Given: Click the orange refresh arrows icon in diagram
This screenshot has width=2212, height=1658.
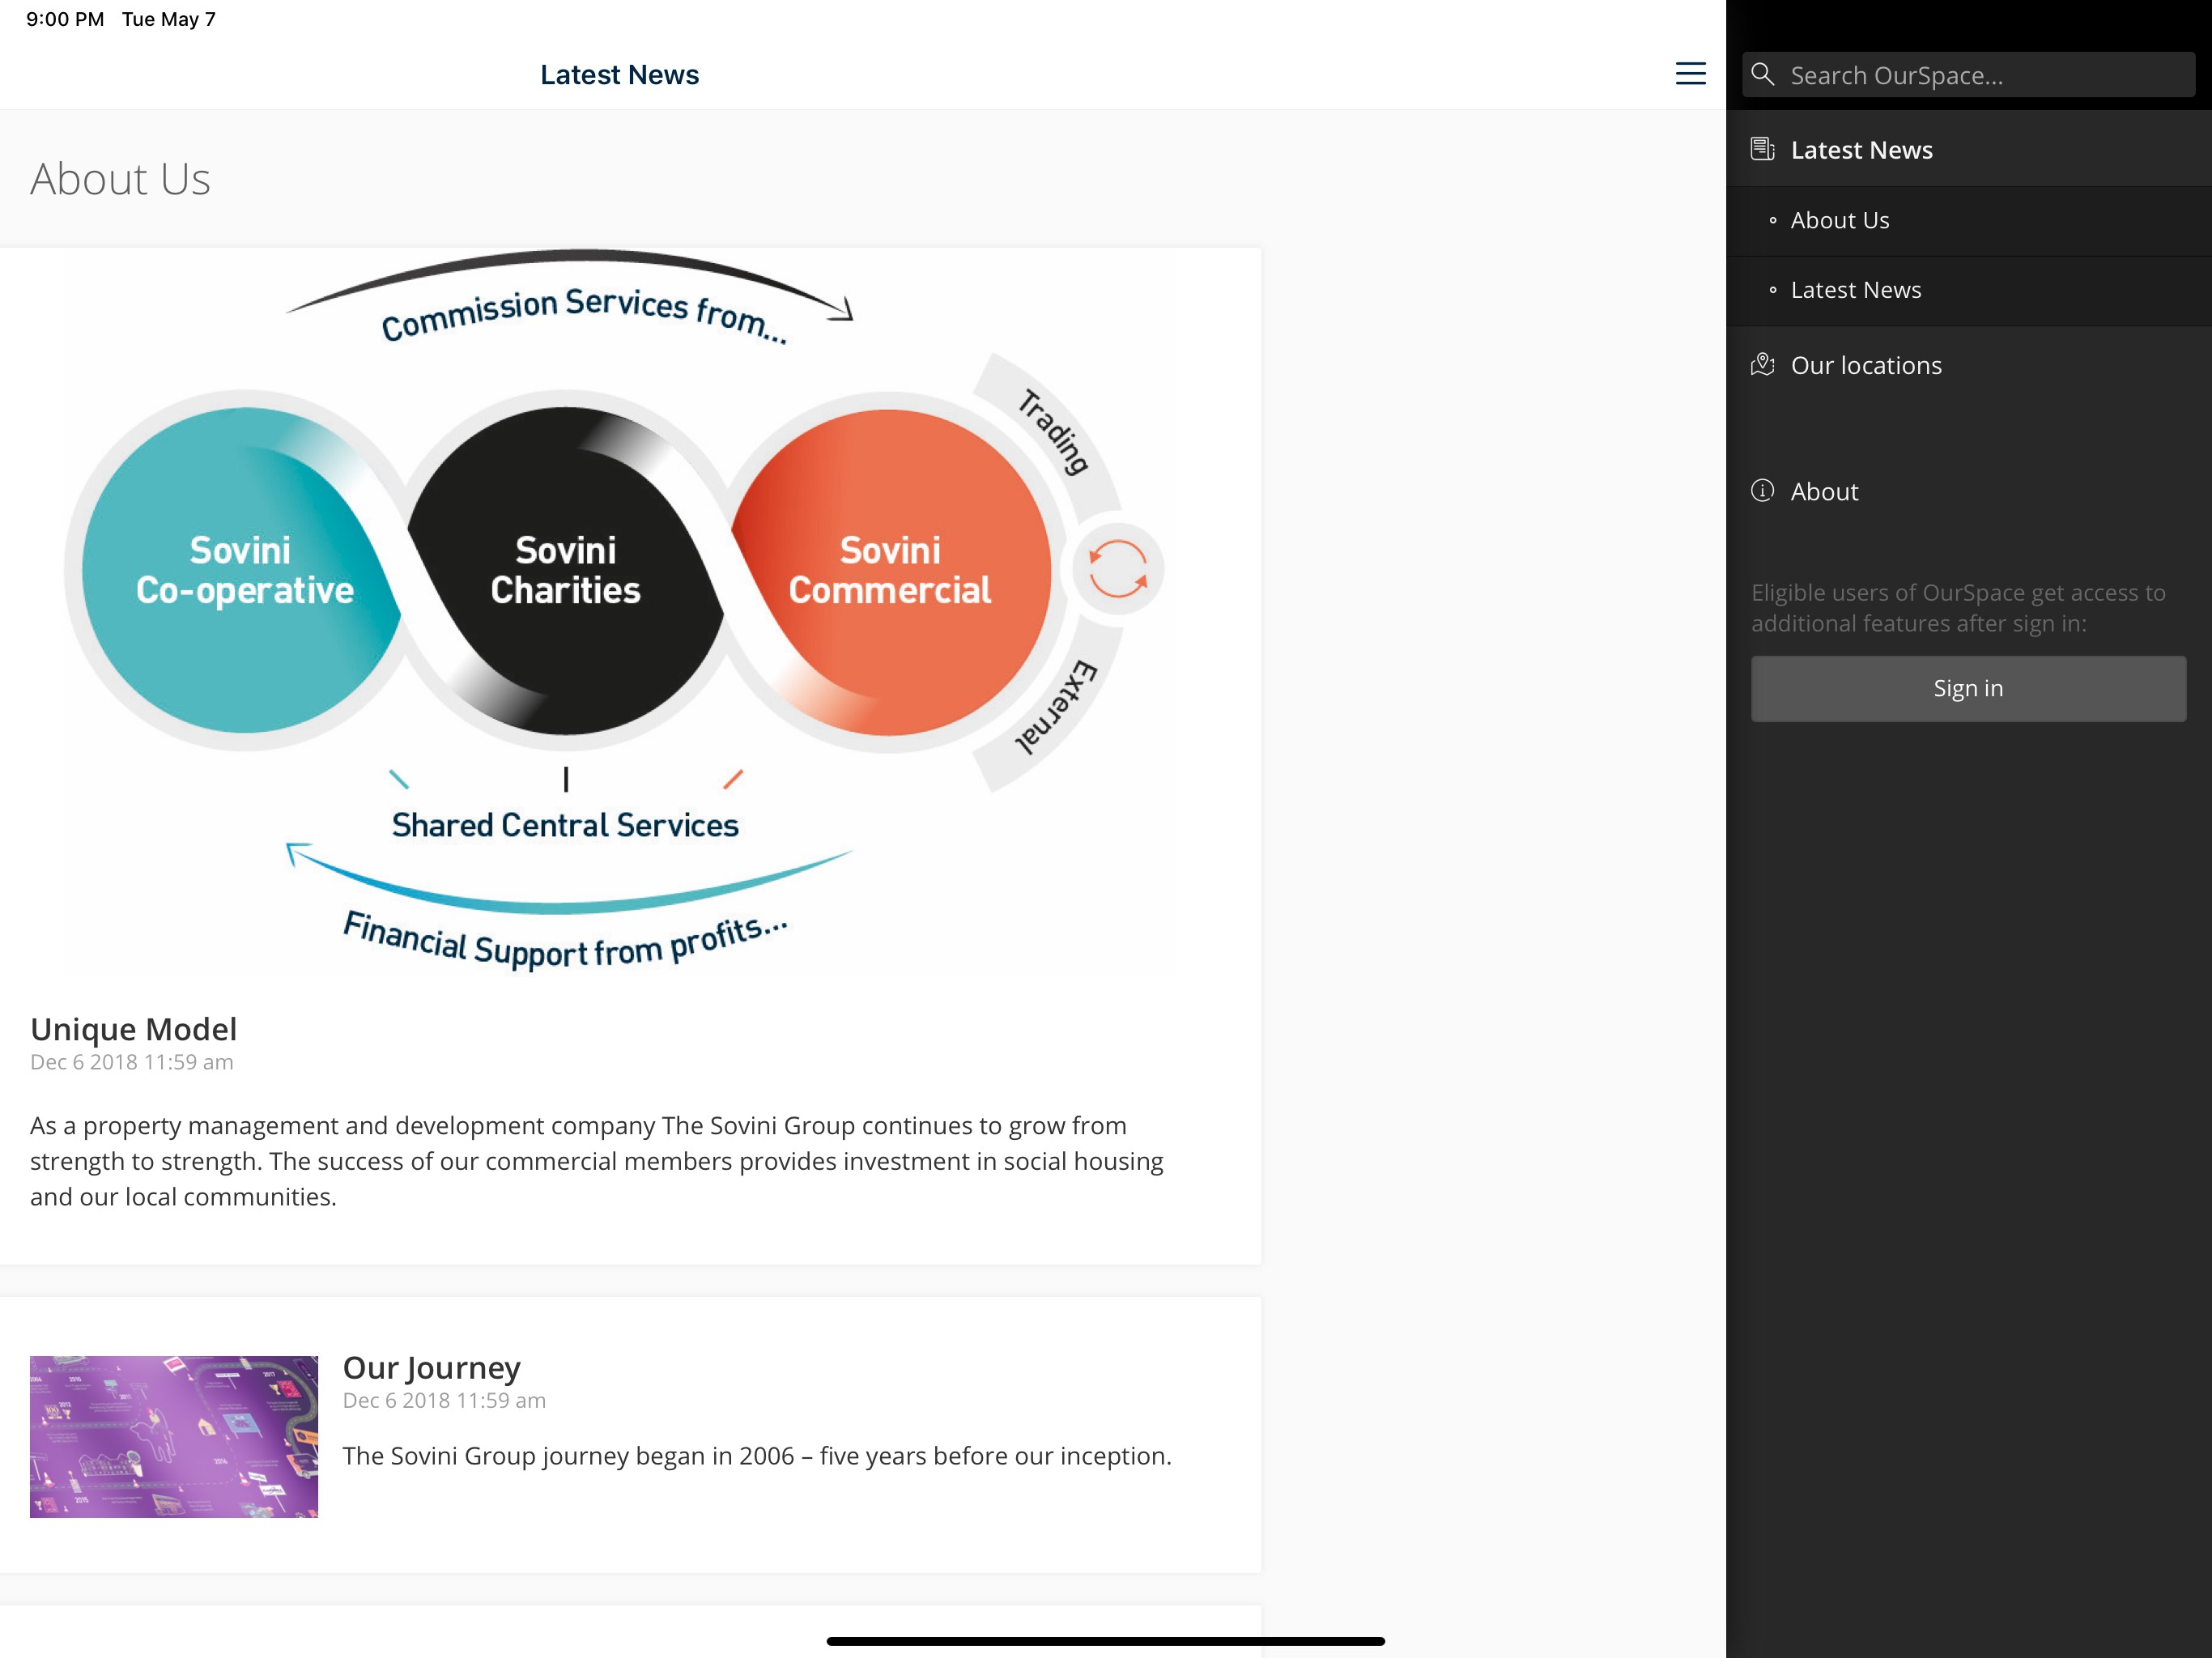Looking at the screenshot, I should click(1118, 569).
